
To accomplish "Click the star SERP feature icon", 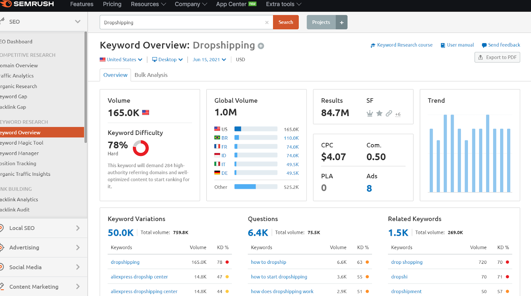I will [x=379, y=113].
